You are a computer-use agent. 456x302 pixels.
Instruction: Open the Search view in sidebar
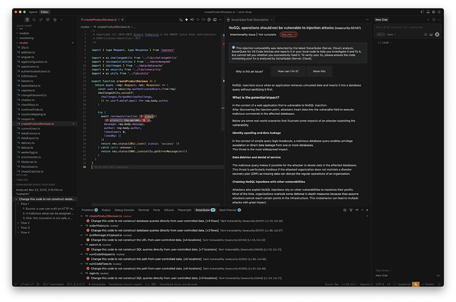click(34, 20)
